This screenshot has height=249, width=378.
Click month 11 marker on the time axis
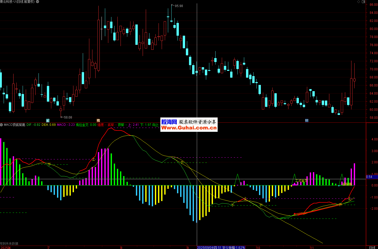312,247
